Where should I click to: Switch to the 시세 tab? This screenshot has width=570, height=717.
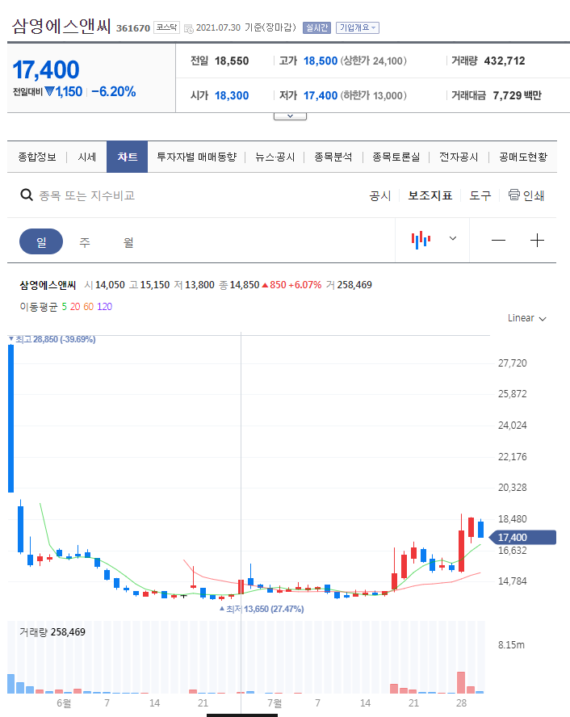(x=87, y=157)
